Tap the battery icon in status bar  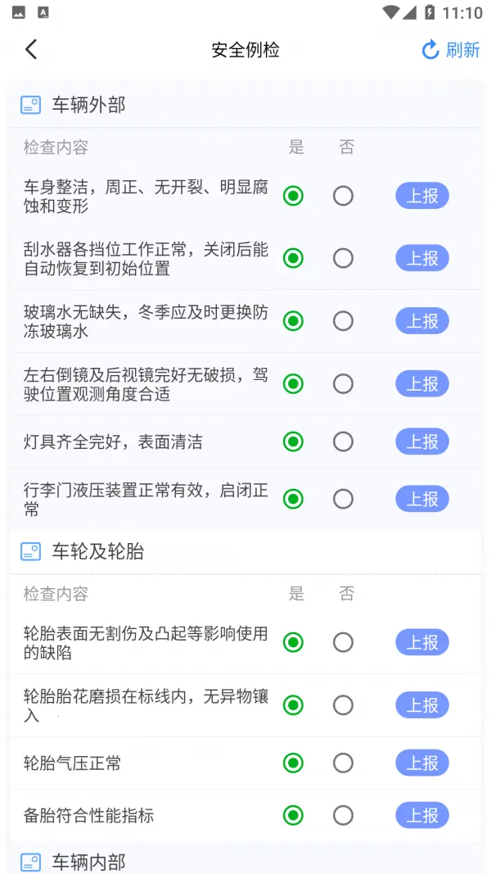pos(427,12)
